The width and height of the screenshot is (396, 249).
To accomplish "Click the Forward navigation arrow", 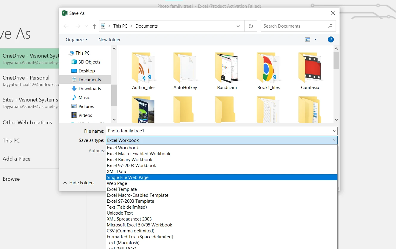I will pos(78,26).
